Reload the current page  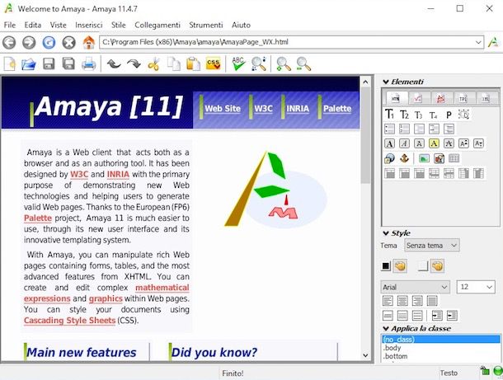point(49,42)
